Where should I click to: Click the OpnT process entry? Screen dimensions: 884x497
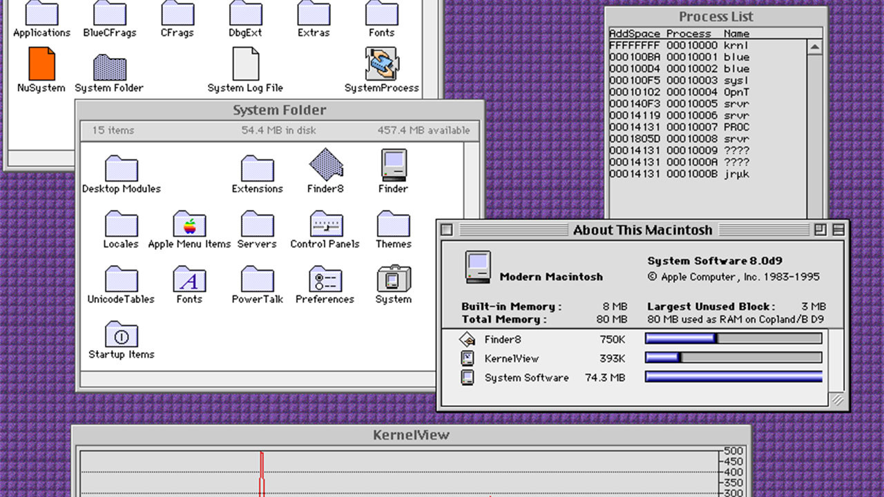coord(707,92)
